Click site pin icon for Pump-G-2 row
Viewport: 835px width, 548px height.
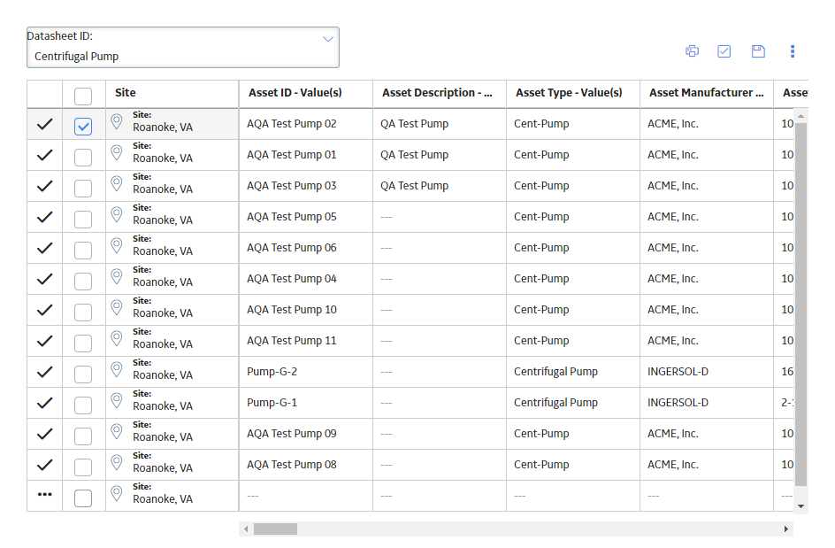coord(117,369)
